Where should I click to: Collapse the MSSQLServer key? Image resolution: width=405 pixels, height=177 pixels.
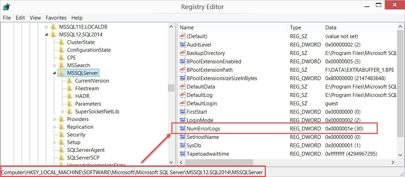[55, 73]
